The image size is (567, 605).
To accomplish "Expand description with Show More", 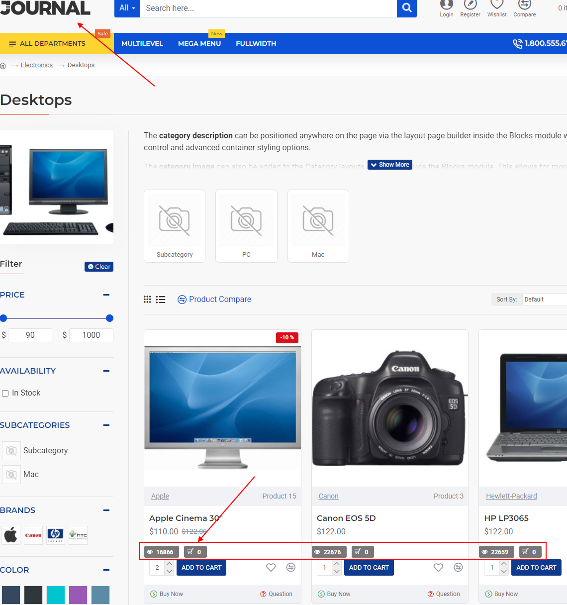I will click(x=390, y=165).
